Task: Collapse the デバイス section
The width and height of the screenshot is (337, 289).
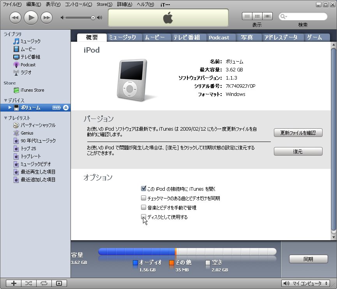Action: point(5,100)
